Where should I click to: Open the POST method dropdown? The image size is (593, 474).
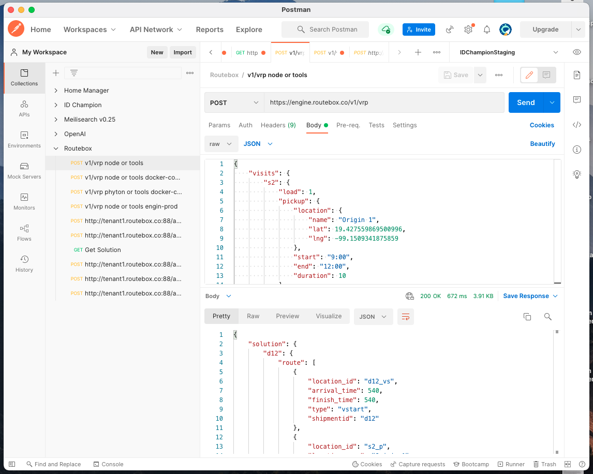(234, 102)
